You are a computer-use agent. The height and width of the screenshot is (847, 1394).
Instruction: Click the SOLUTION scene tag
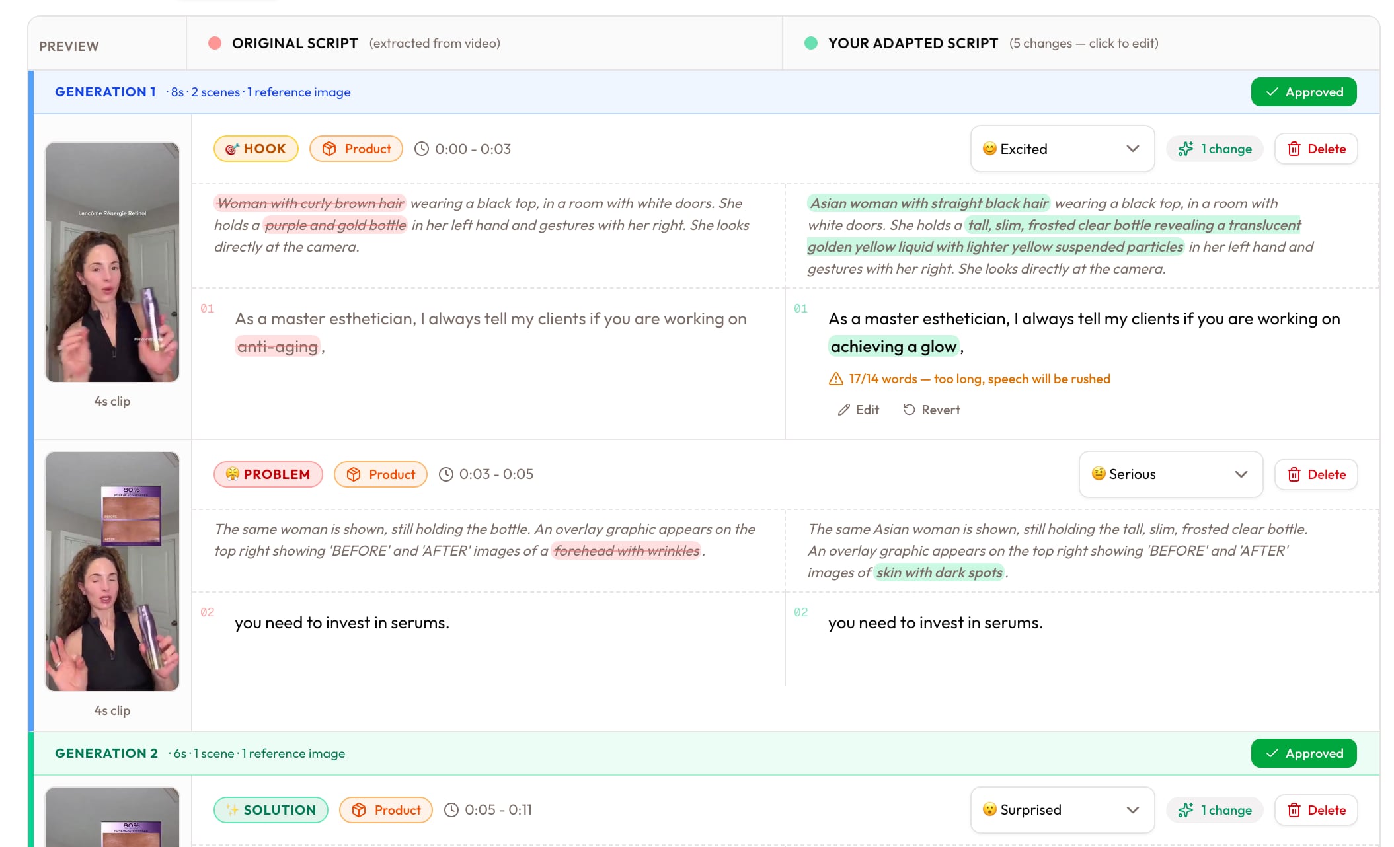(x=271, y=810)
